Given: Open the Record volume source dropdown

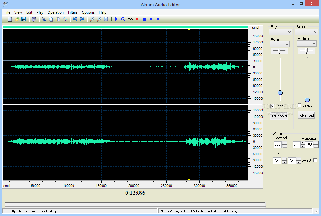Looking at the screenshot, I should [x=307, y=43].
